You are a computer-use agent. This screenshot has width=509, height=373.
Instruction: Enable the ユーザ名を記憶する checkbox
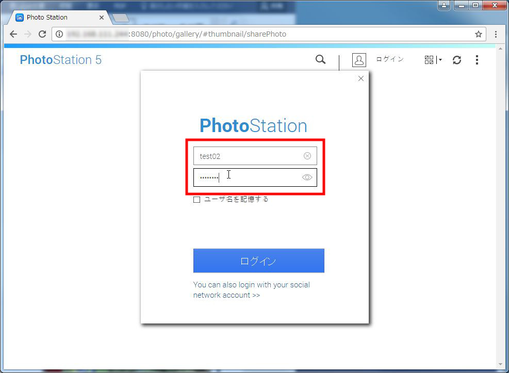click(196, 200)
